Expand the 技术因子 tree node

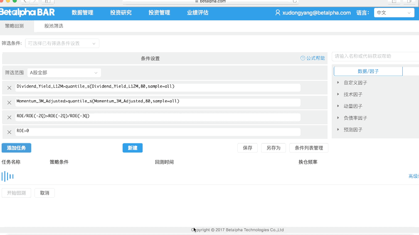tap(338, 94)
